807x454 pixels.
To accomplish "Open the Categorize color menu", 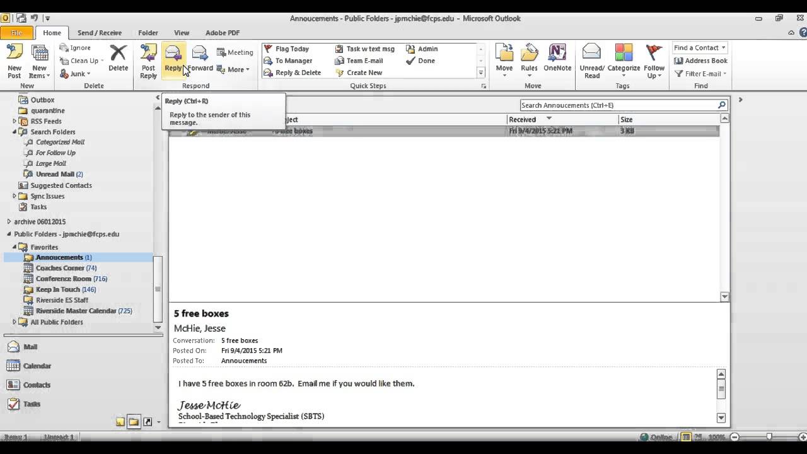I will click(624, 61).
